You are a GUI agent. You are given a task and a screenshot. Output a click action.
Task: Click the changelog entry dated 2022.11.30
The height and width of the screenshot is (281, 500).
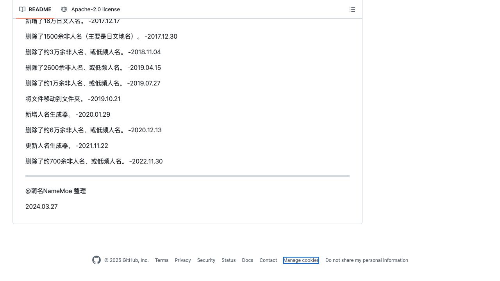pyautogui.click(x=94, y=161)
